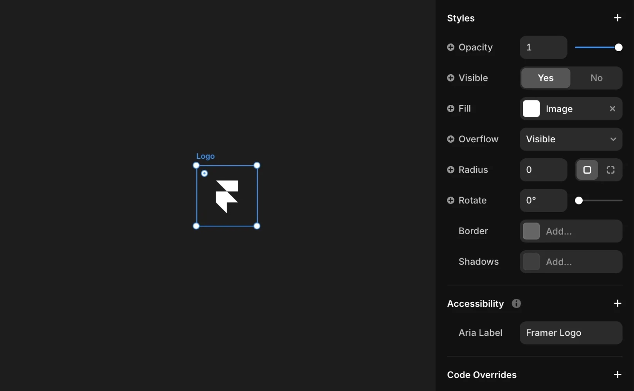634x391 pixels.
Task: Set Visible to Yes
Action: click(546, 78)
